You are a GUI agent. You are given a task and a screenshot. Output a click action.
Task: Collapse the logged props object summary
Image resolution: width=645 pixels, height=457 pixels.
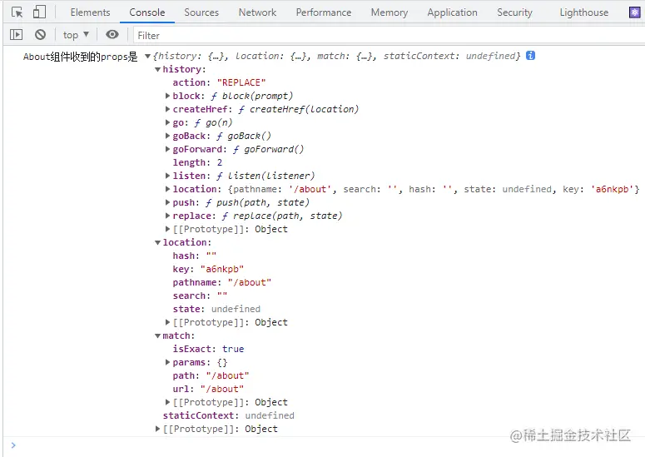point(147,56)
